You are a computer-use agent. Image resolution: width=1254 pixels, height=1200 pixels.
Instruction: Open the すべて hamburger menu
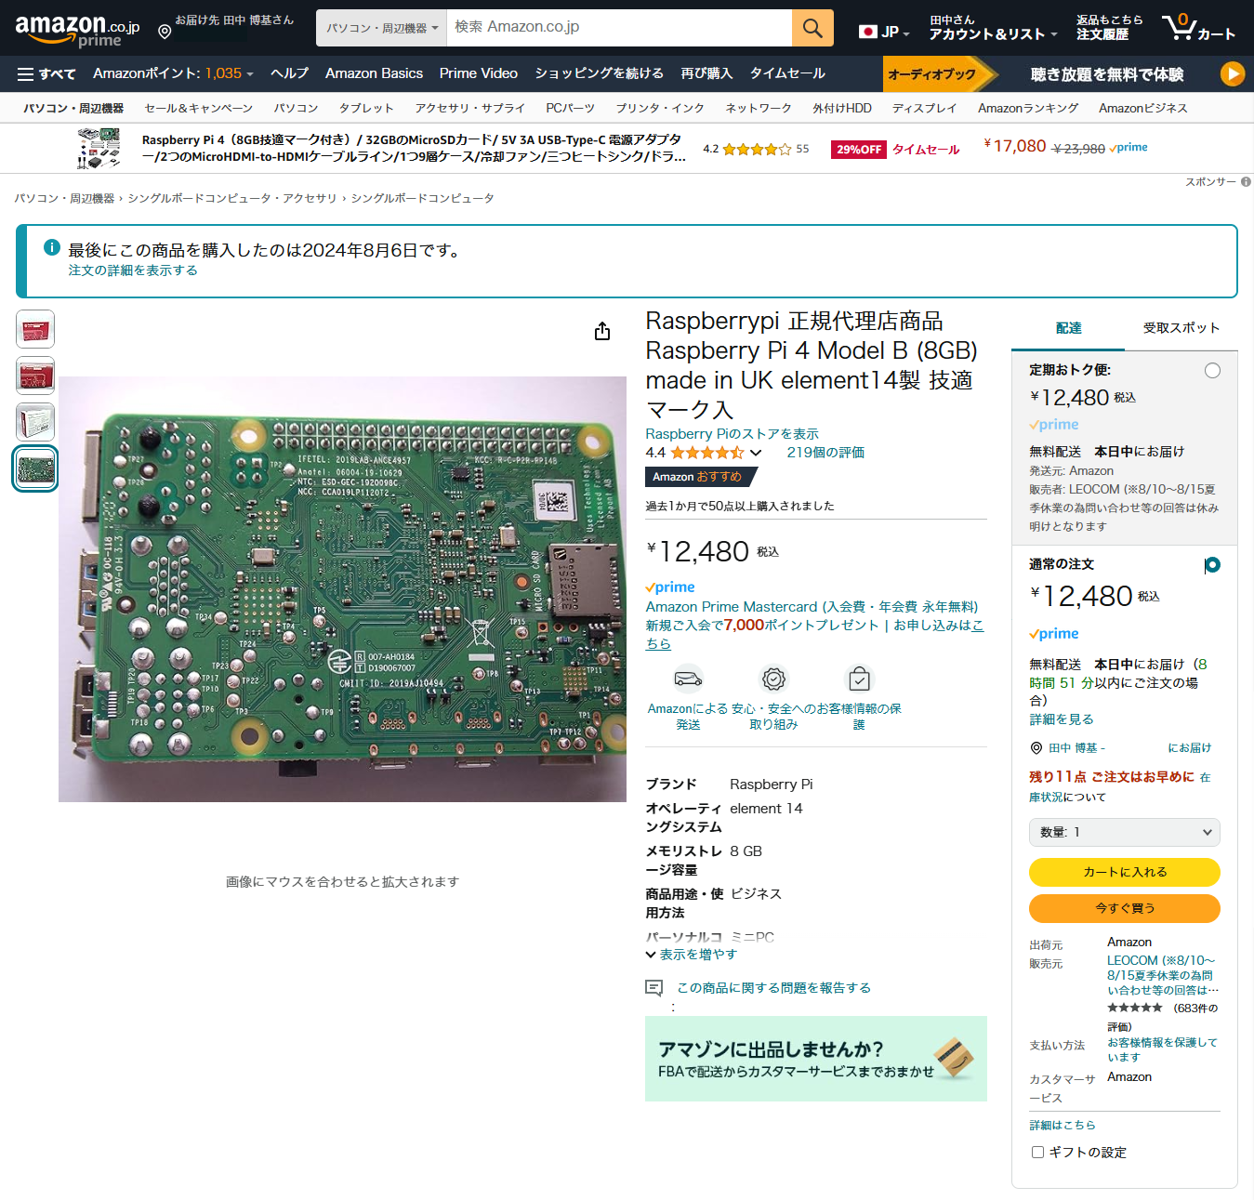pyautogui.click(x=46, y=74)
